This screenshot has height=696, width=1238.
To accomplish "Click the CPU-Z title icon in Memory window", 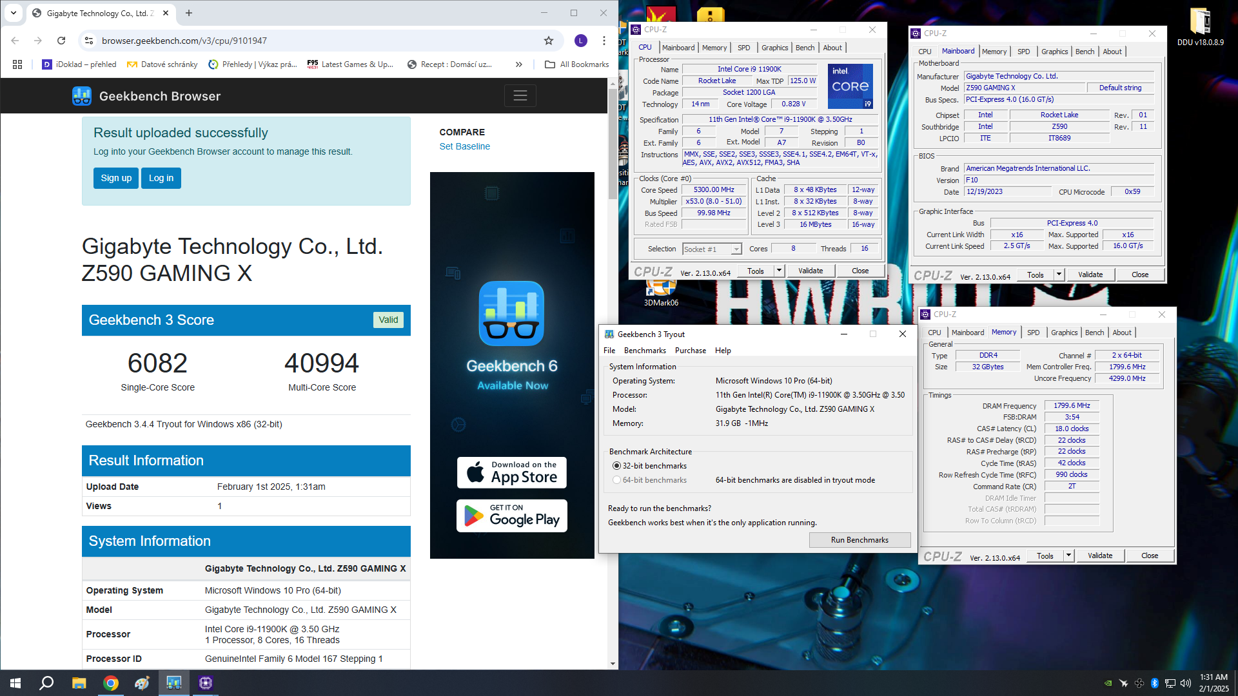I will (x=925, y=314).
